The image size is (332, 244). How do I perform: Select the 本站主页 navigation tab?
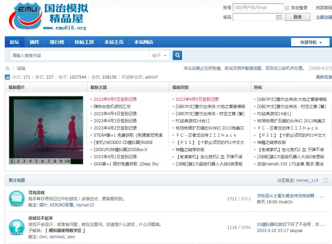point(114,42)
